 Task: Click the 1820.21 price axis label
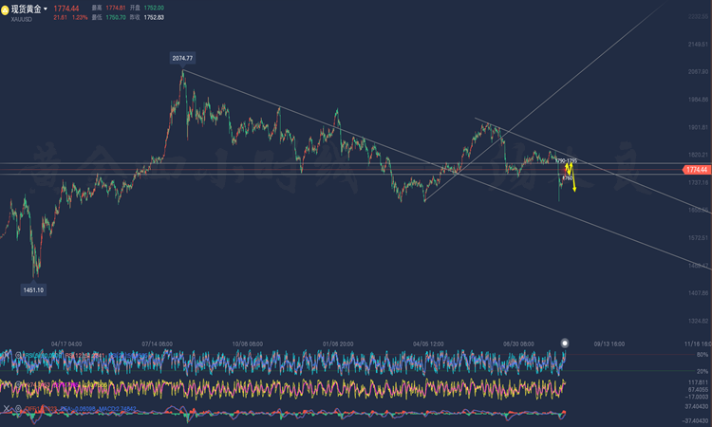[698, 155]
